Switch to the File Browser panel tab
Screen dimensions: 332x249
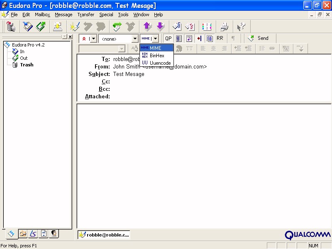23,234
